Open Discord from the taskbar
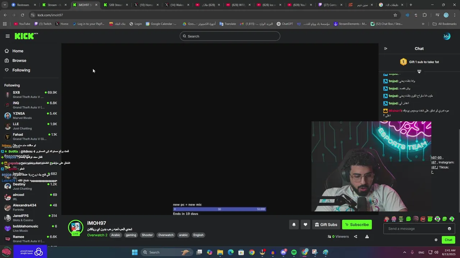The height and width of the screenshot is (258, 460). click(x=284, y=252)
